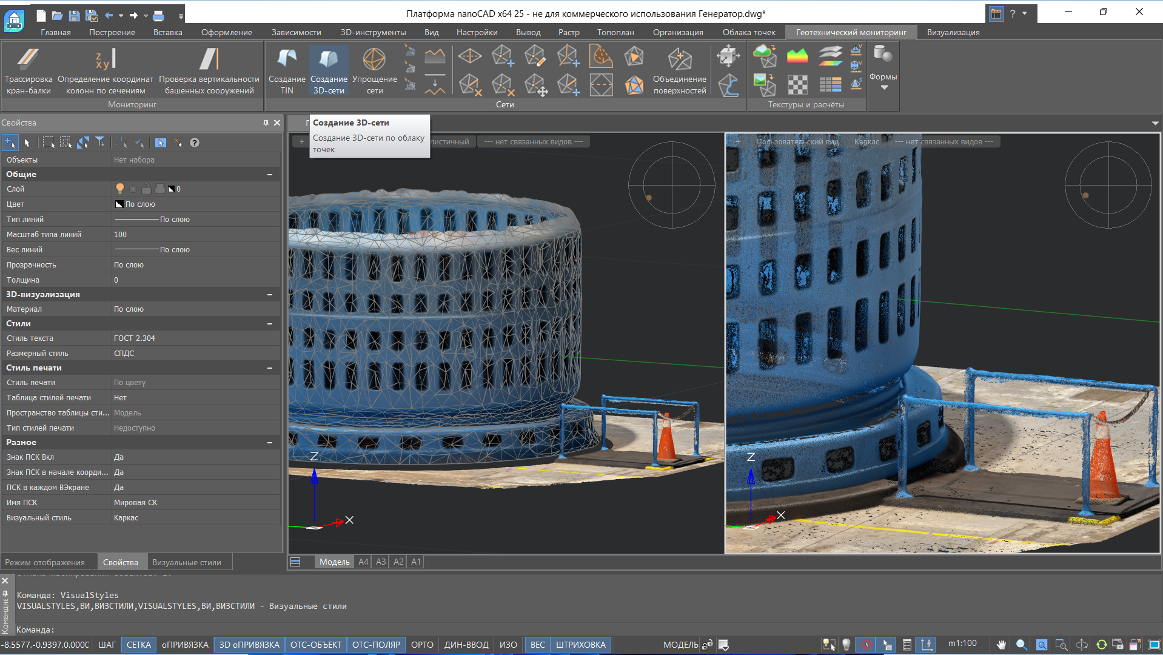Image resolution: width=1163 pixels, height=655 pixels.
Task: Toggle ШТРИХОВКА in the status bar
Action: pos(580,645)
